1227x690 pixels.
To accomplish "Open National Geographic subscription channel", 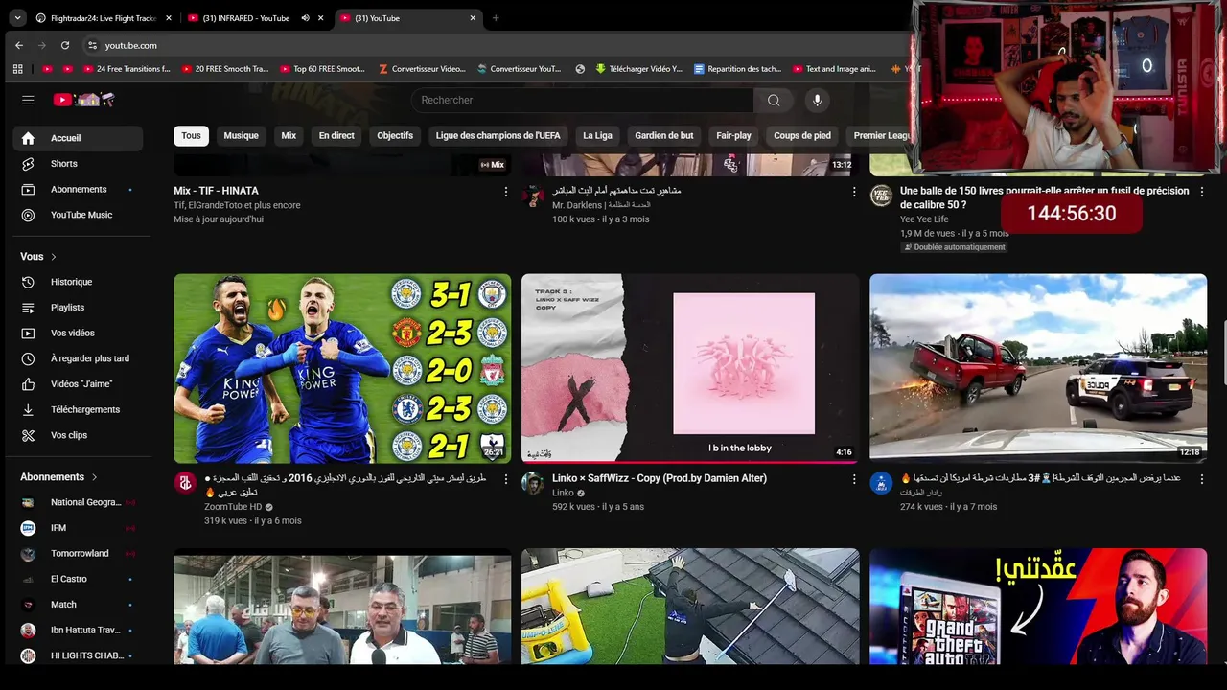I will 78,502.
